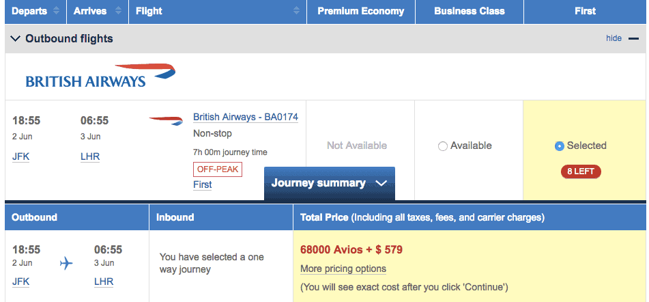Click the First column header
Image resolution: width=649 pixels, height=302 pixels.
click(585, 11)
